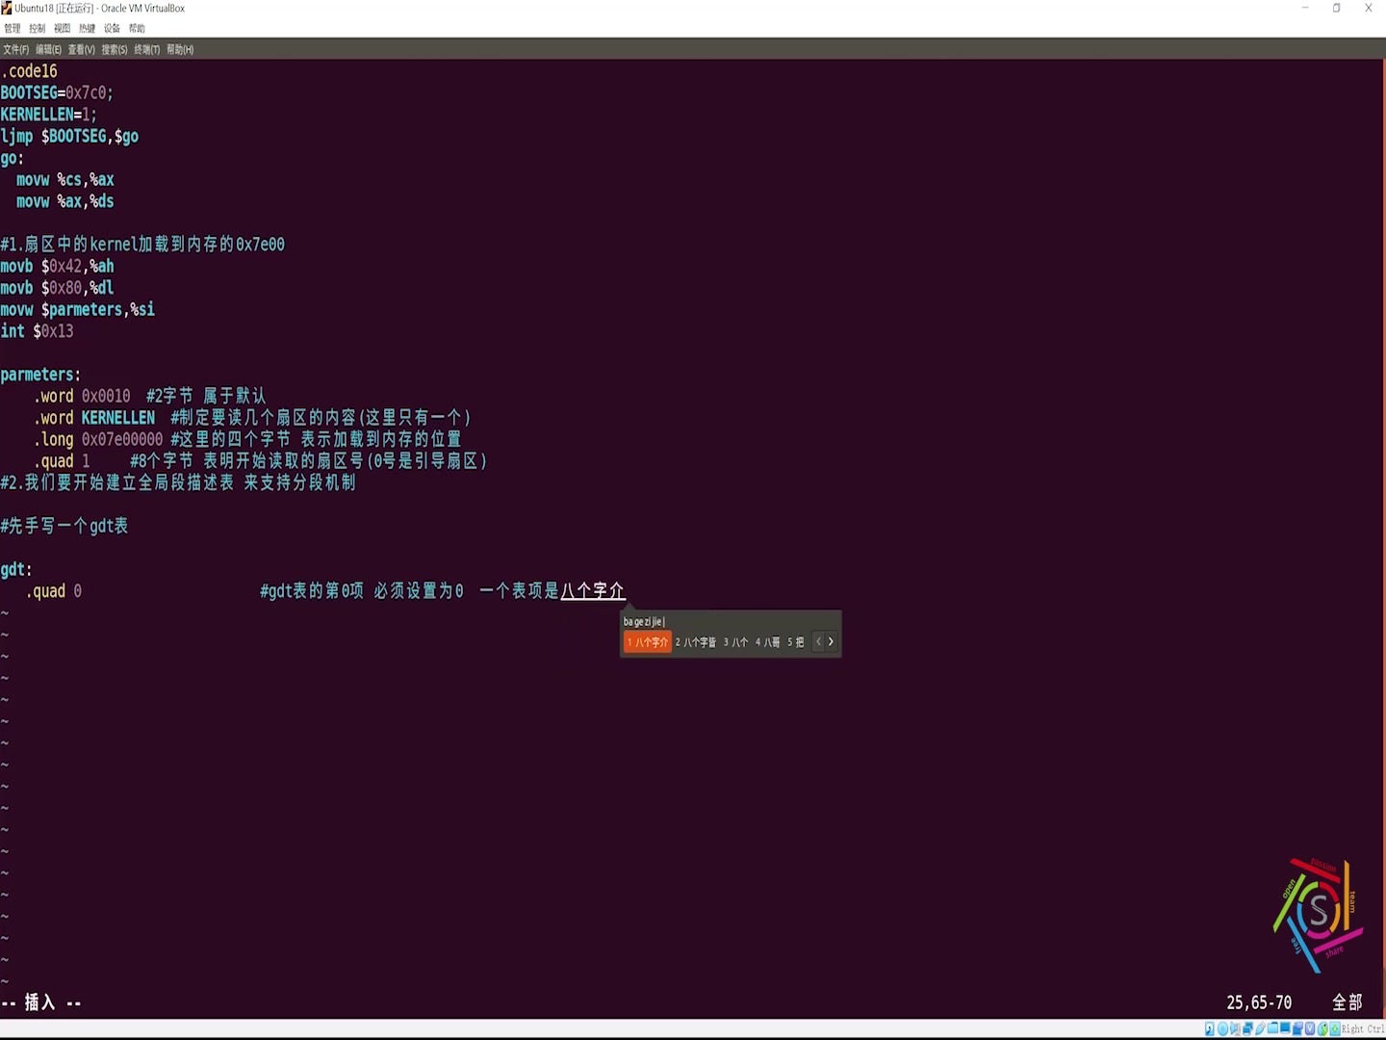Viewport: 1386px width, 1040px height.
Task: Click the .quad 1 line
Action: tap(260, 461)
